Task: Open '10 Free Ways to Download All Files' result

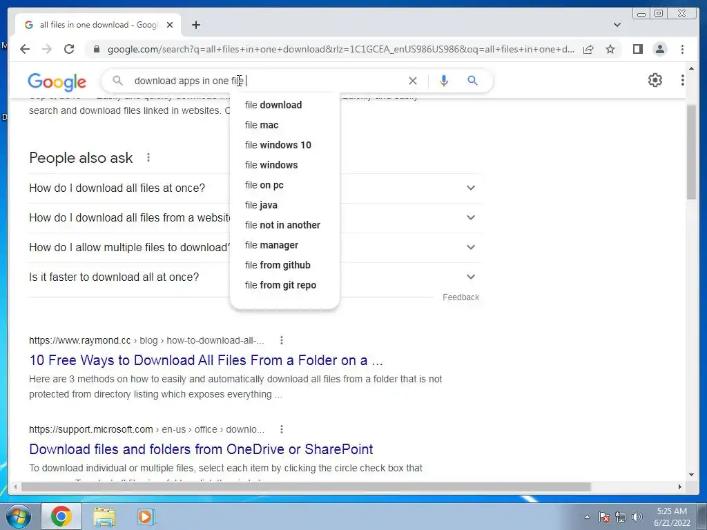Action: (206, 360)
